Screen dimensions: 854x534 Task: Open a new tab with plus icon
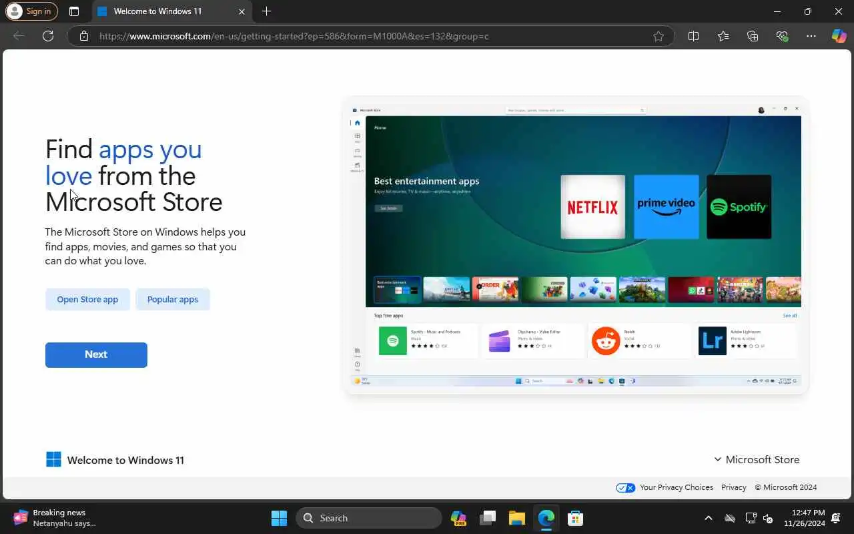point(267,11)
